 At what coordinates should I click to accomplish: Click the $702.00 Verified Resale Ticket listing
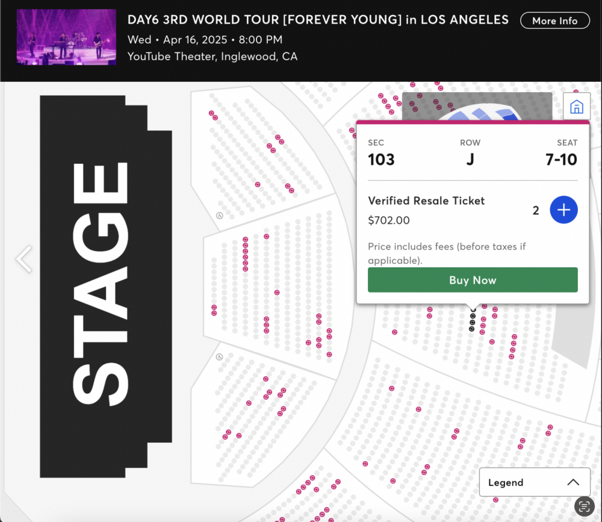pyautogui.click(x=426, y=210)
